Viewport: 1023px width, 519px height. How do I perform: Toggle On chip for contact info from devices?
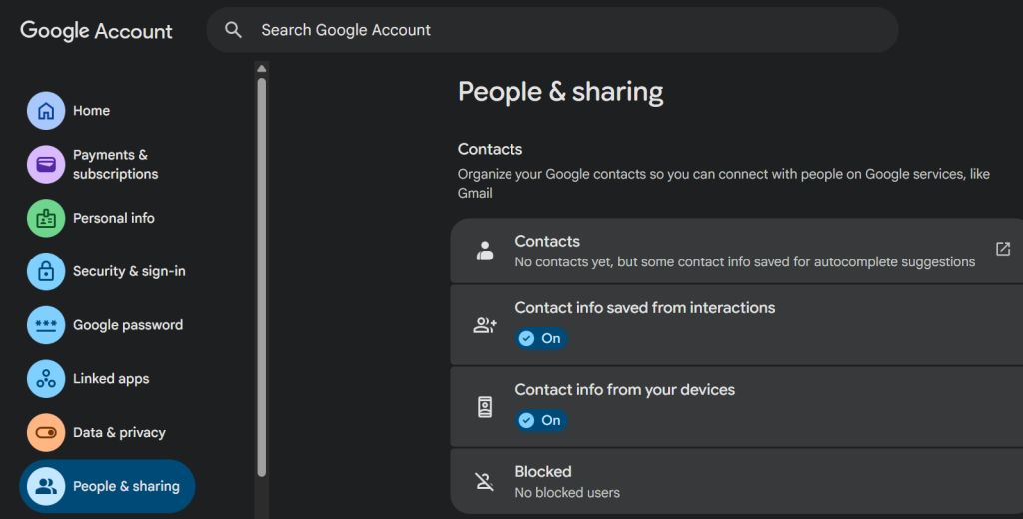pos(541,420)
